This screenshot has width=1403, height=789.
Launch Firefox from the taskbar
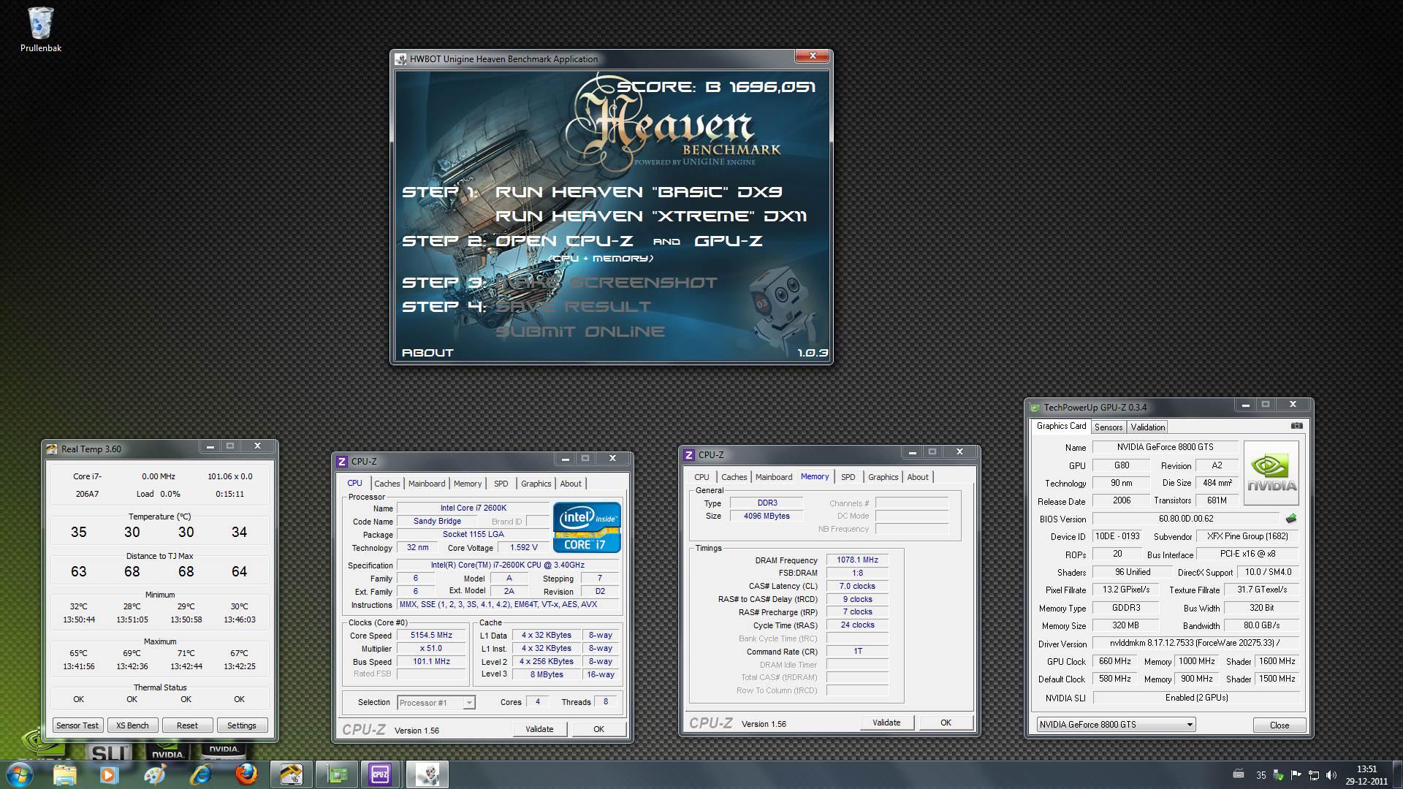point(246,774)
